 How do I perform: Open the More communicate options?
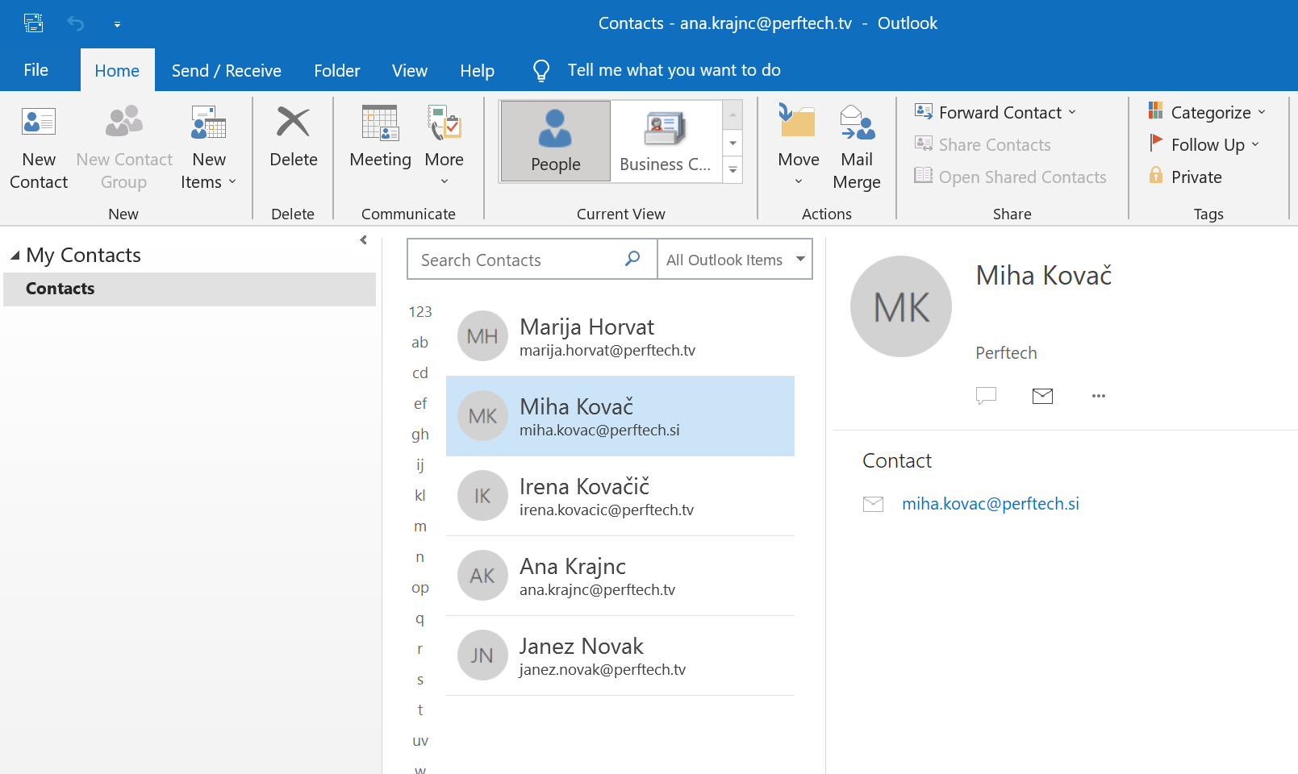[x=444, y=148]
